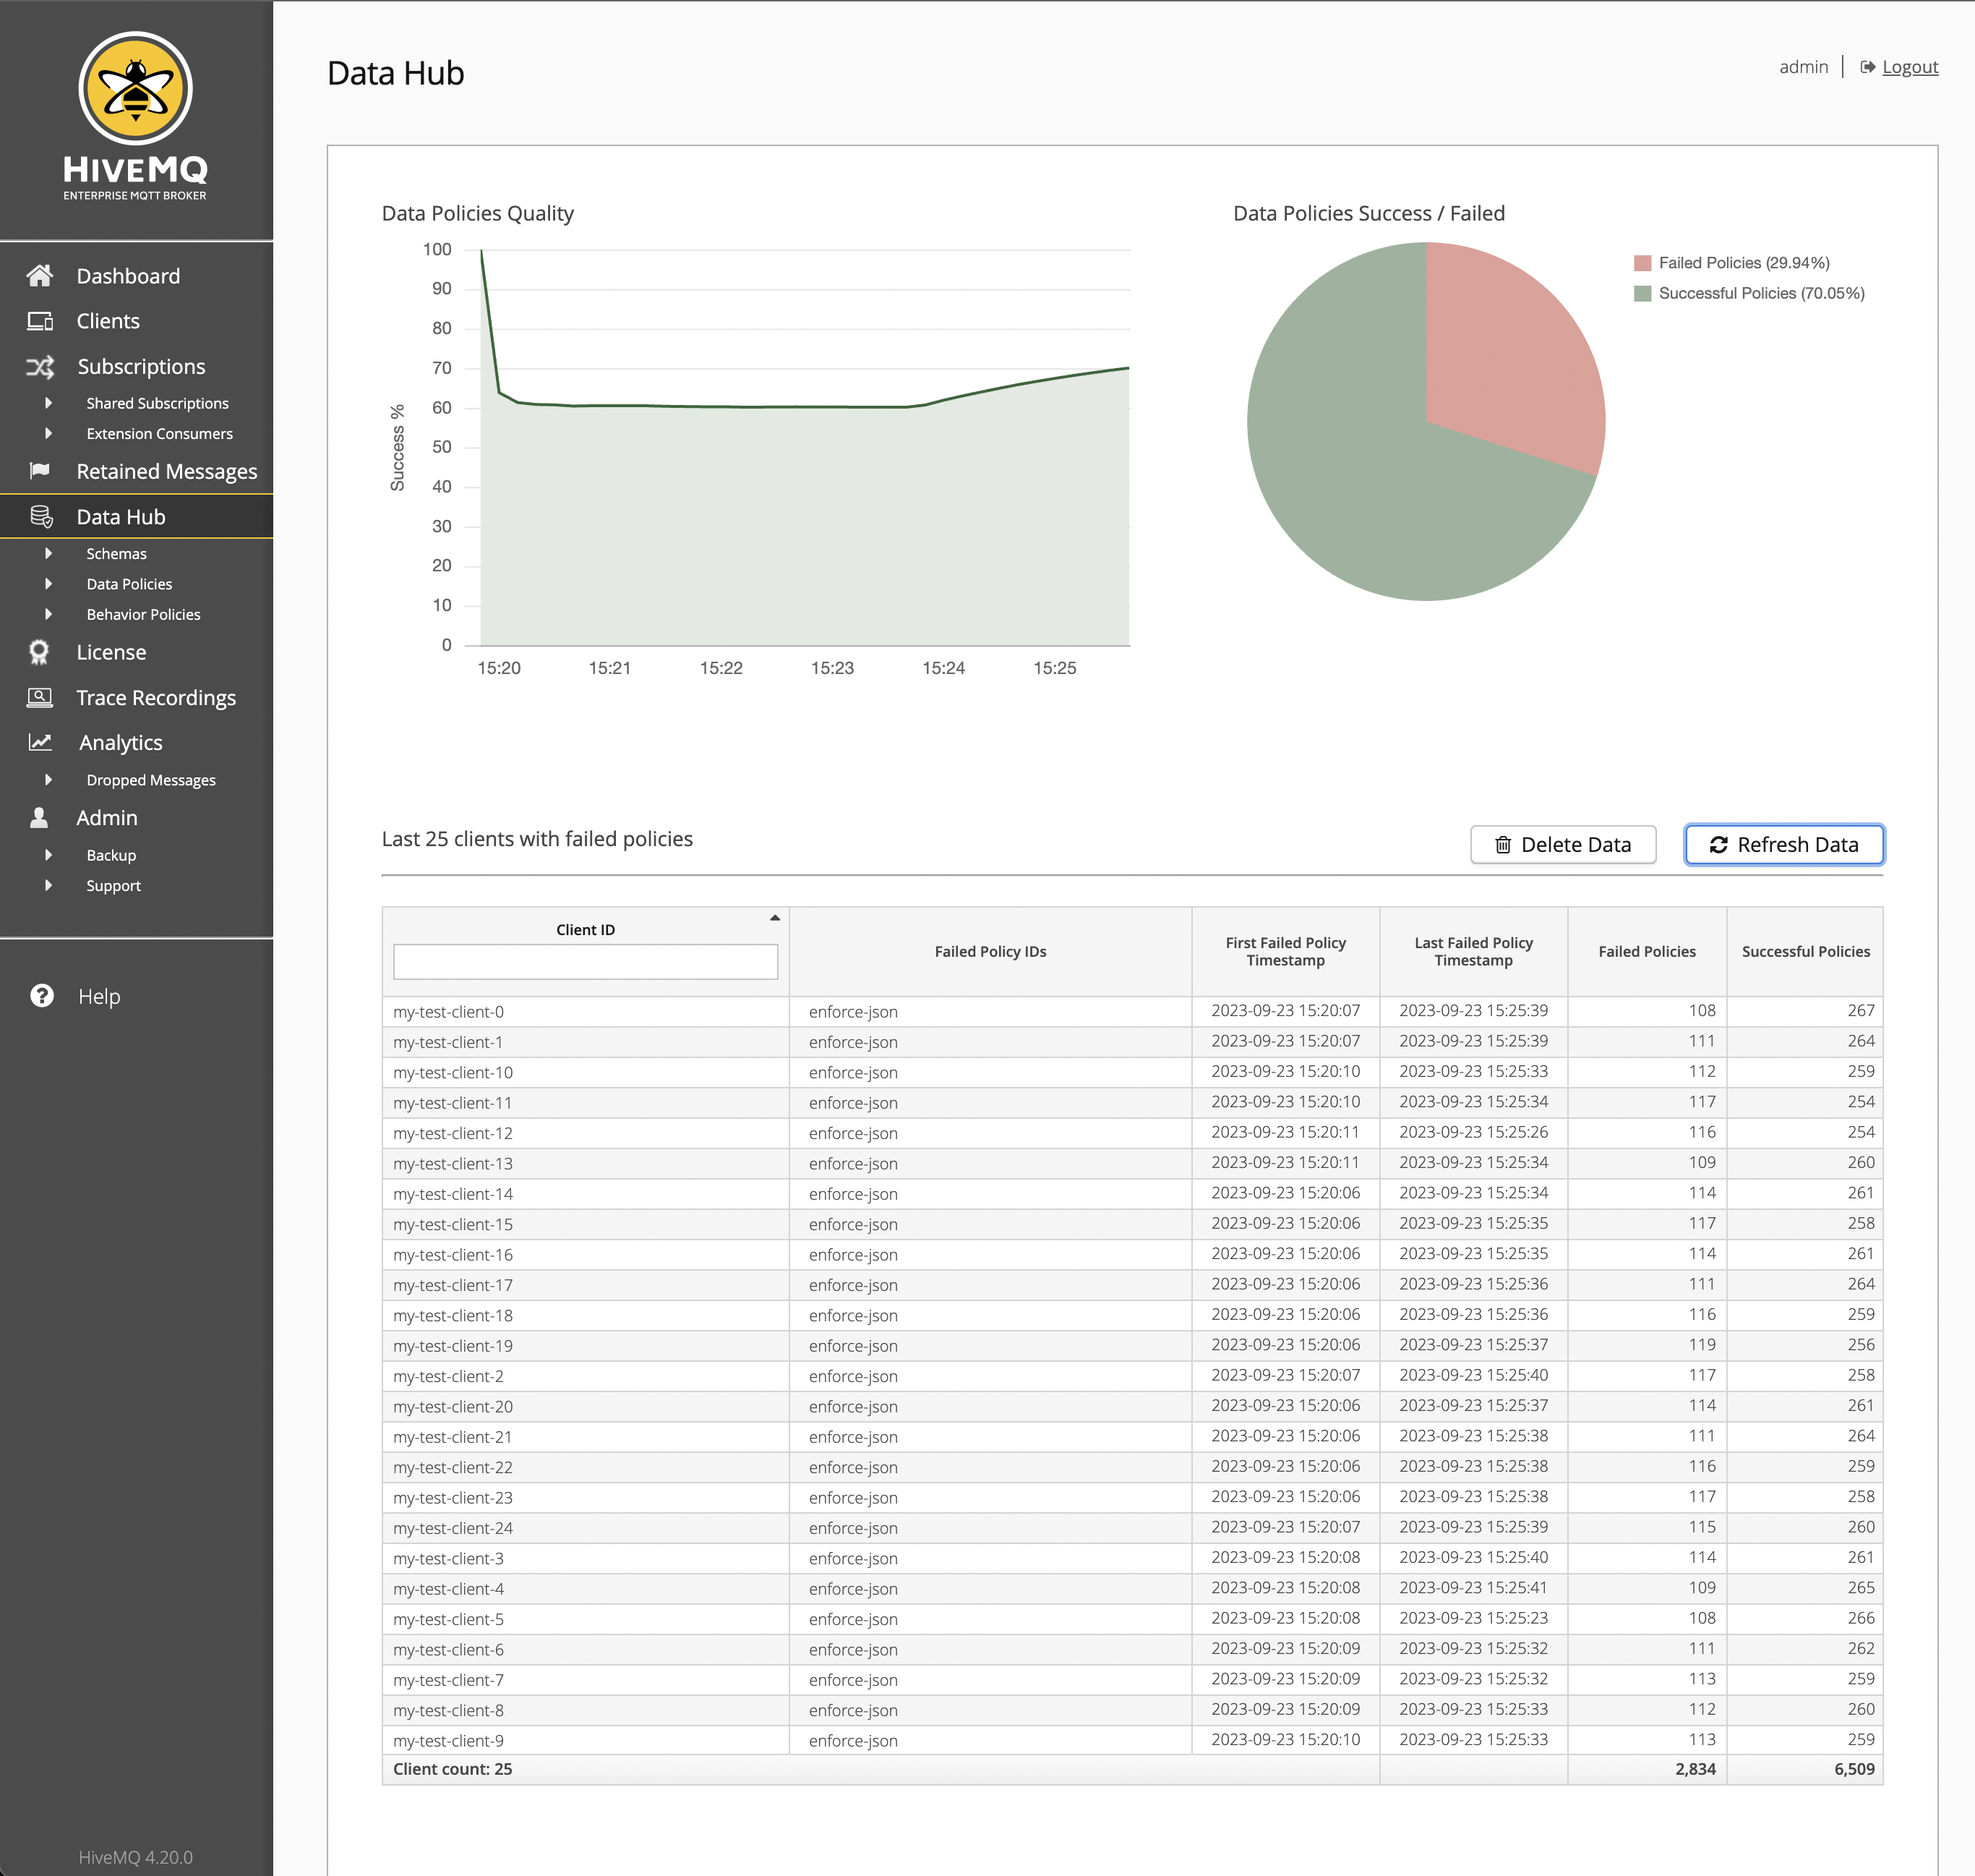
Task: Open Shared Subscriptions page
Action: pos(157,403)
